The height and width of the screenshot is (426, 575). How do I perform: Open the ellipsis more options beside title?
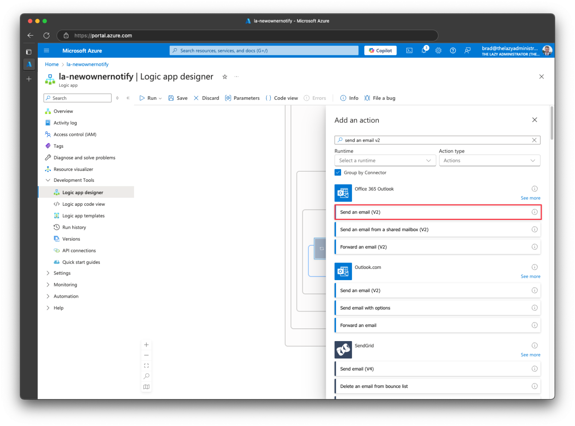point(236,77)
